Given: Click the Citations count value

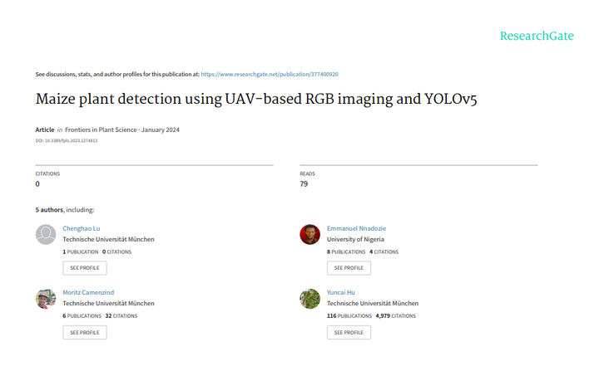Looking at the screenshot, I should pos(37,184).
